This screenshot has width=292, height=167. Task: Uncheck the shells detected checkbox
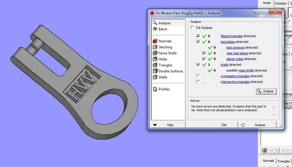198,65
